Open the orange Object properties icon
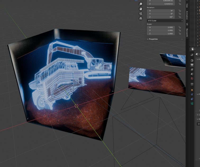 click(192, 90)
